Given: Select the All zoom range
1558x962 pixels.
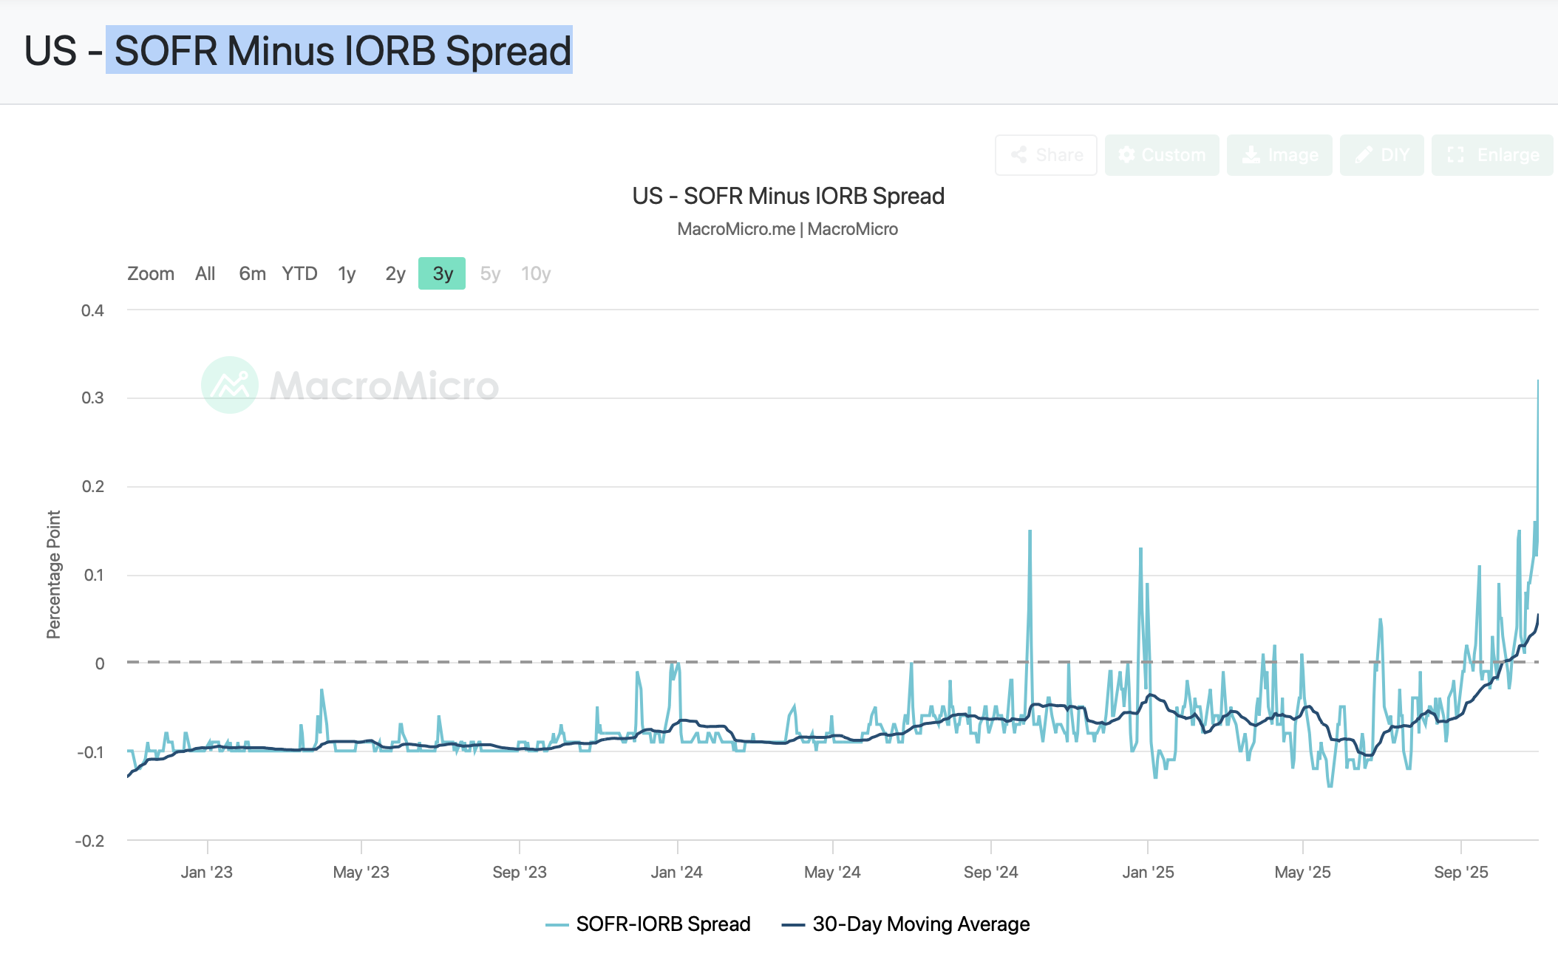Looking at the screenshot, I should point(205,273).
